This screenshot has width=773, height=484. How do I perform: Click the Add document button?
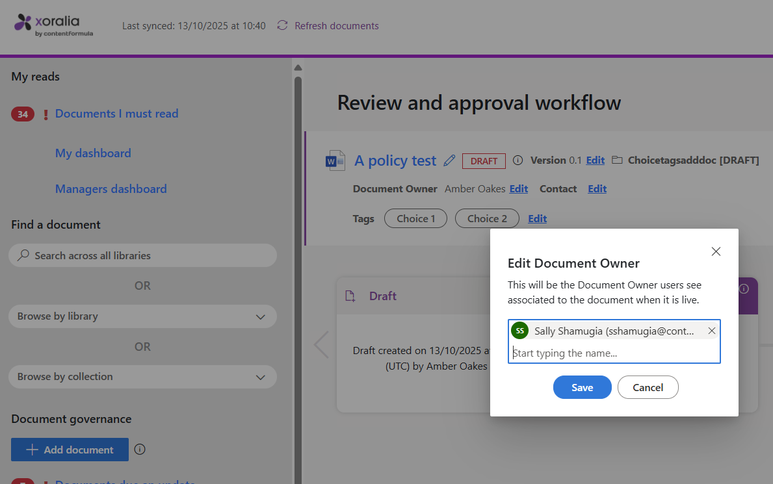click(x=70, y=450)
